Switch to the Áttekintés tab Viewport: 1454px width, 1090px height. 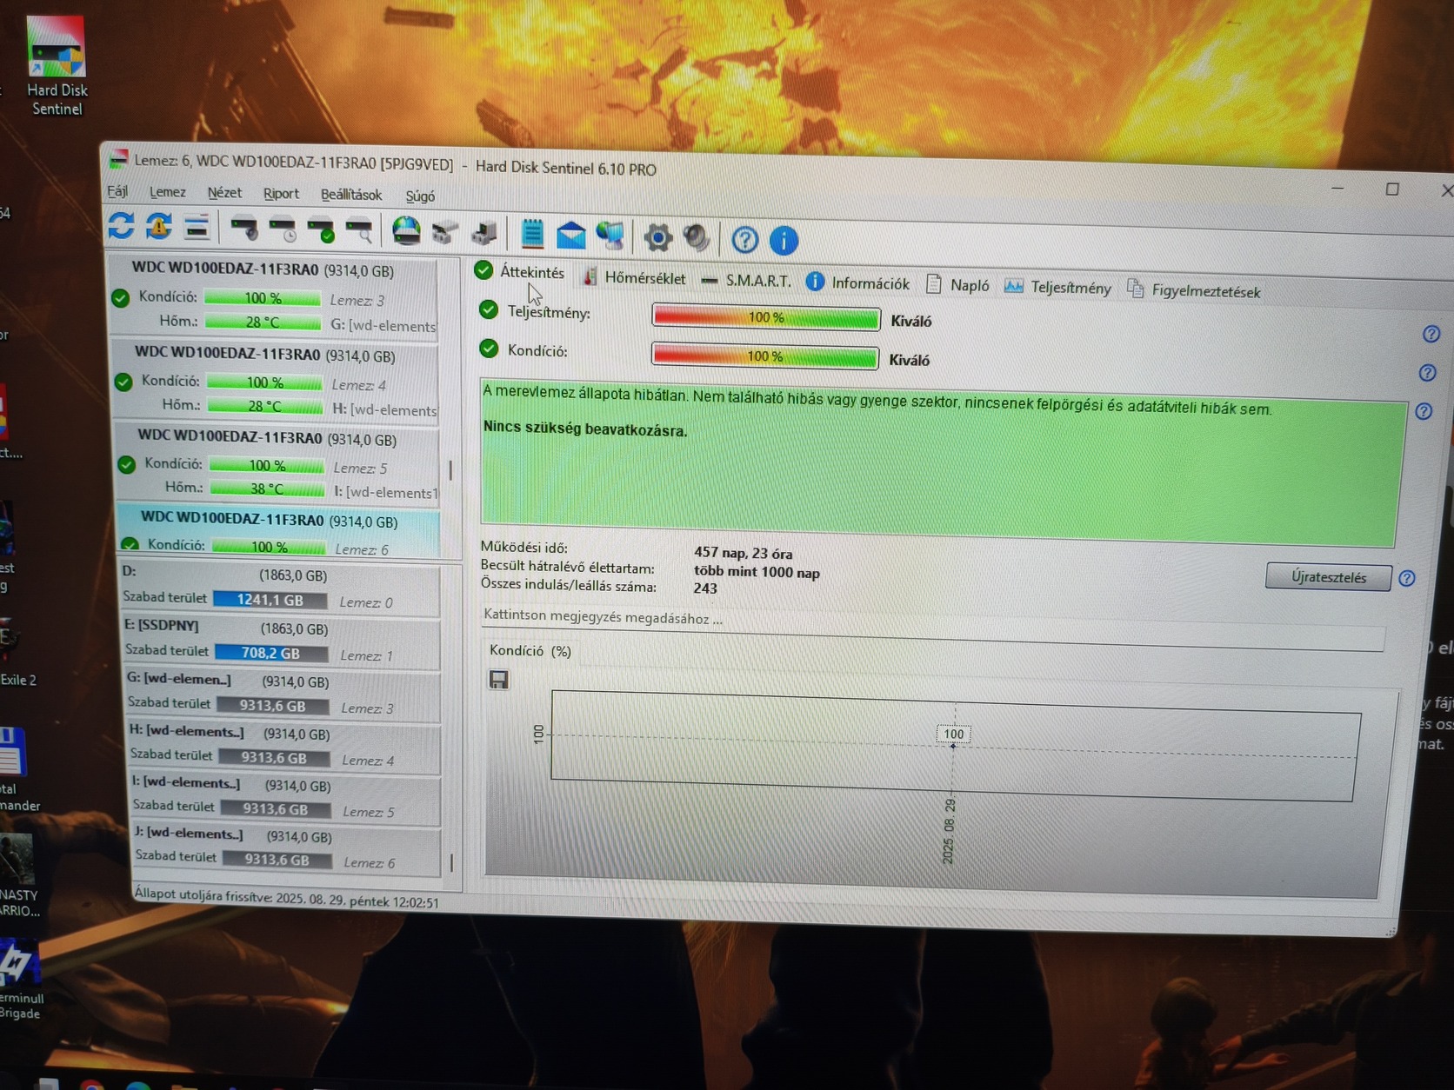click(x=520, y=272)
